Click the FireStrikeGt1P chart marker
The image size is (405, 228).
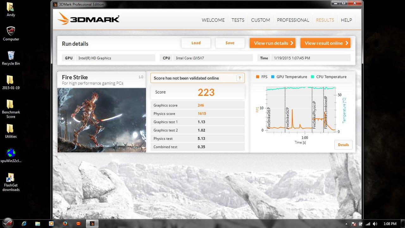(269, 117)
